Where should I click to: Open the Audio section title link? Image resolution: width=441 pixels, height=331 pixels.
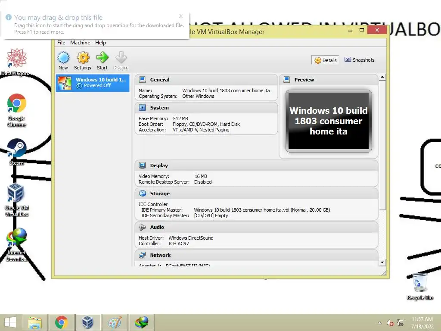[x=157, y=227]
